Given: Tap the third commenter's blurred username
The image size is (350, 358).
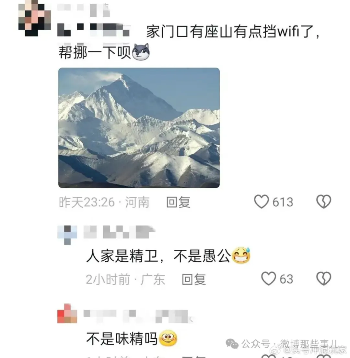Looking at the screenshot, I should (137, 316).
